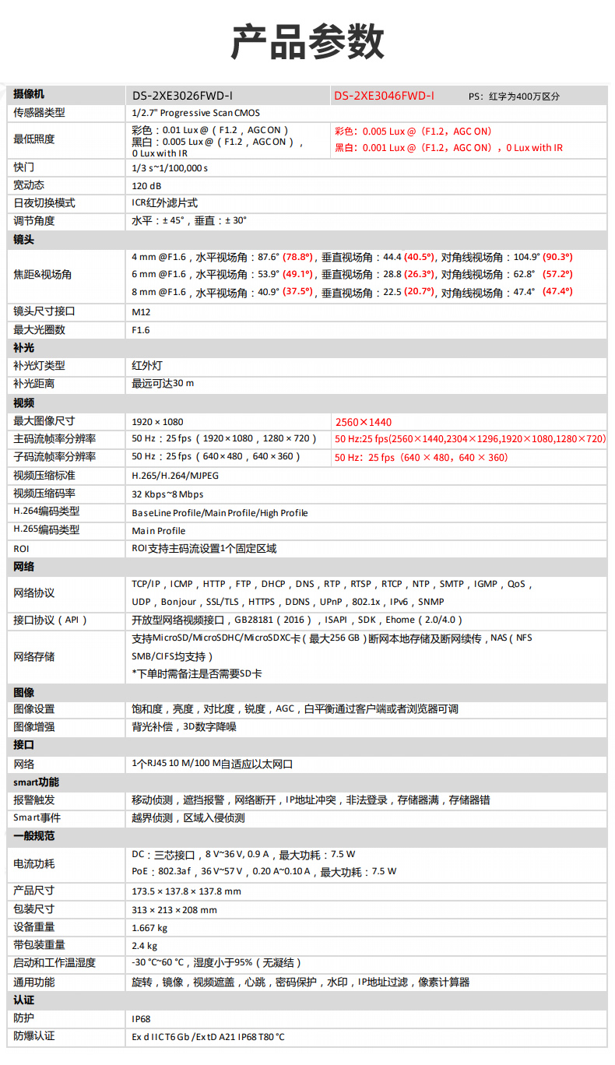Click the 最大光圈数 value F1.6
615x1065 pixels.
pos(141,330)
